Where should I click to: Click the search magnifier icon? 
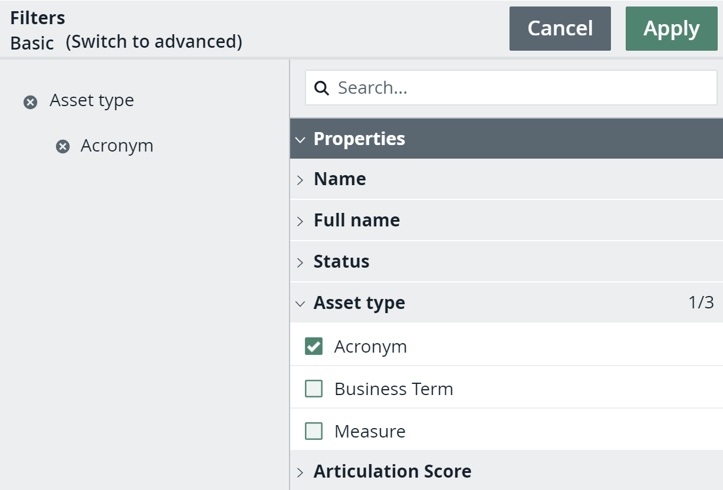321,88
